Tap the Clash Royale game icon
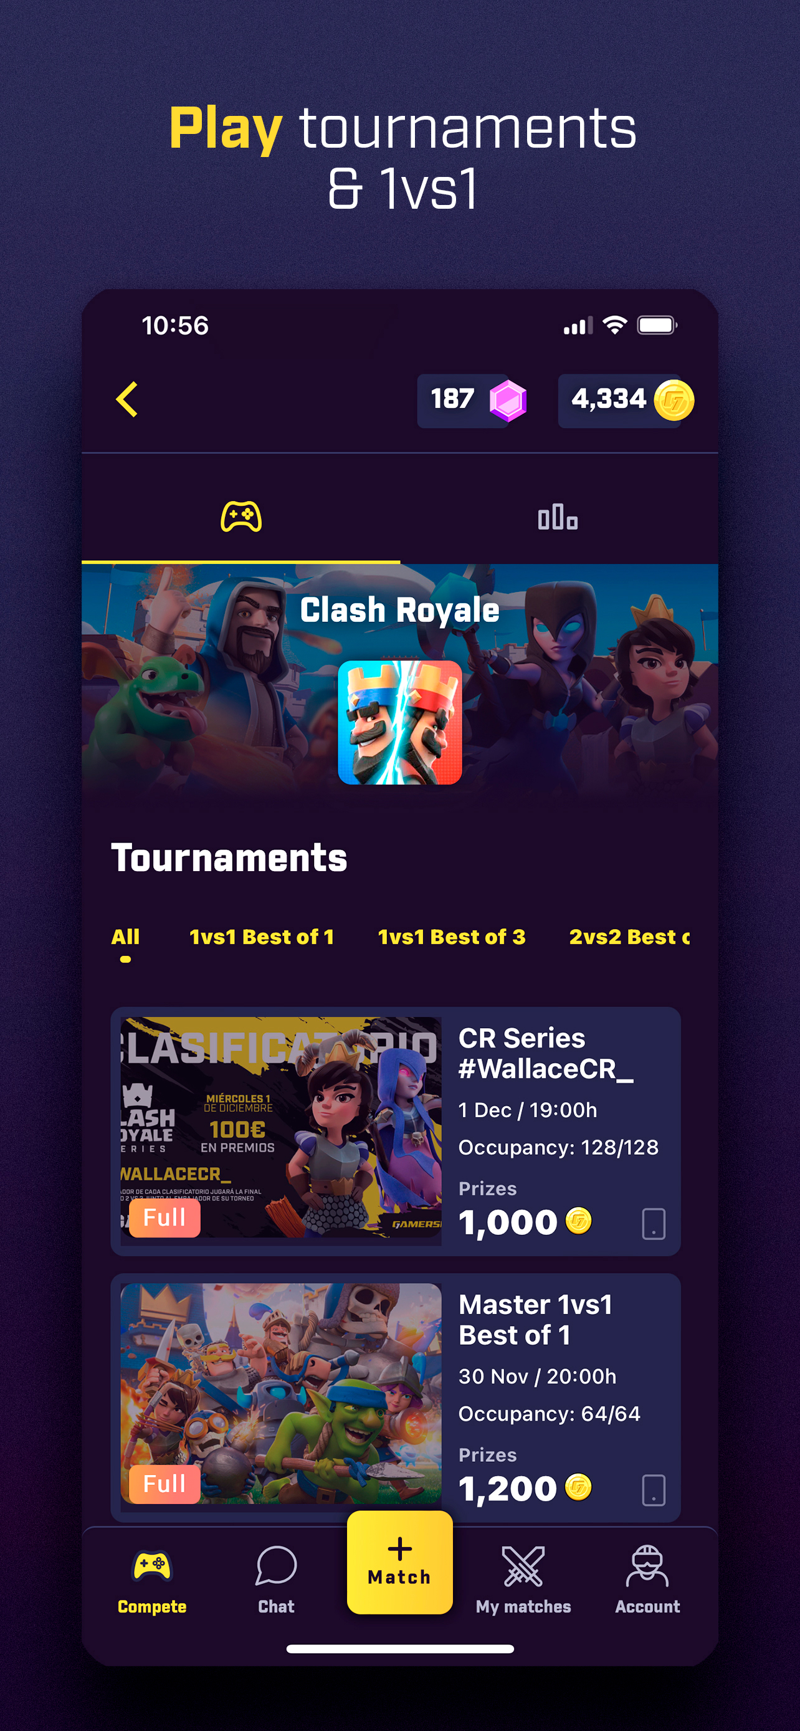The height and width of the screenshot is (1731, 800). coord(399,722)
